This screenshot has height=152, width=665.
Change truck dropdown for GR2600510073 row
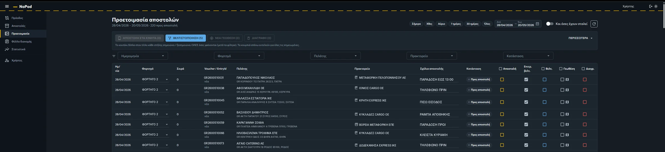(155, 145)
